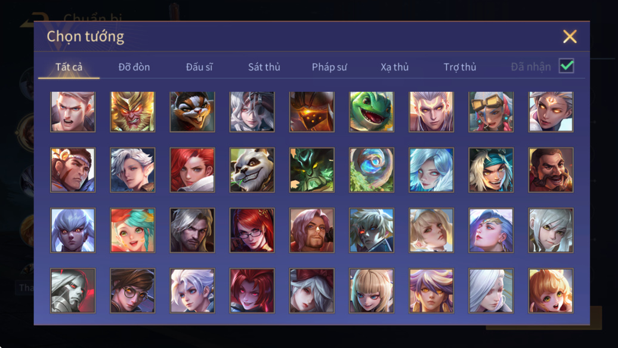
Task: Choose the gray hooded masked hero portrait
Action: click(73, 291)
